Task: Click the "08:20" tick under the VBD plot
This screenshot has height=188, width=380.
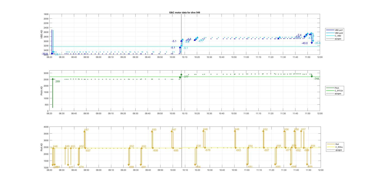Action: pos(49,57)
